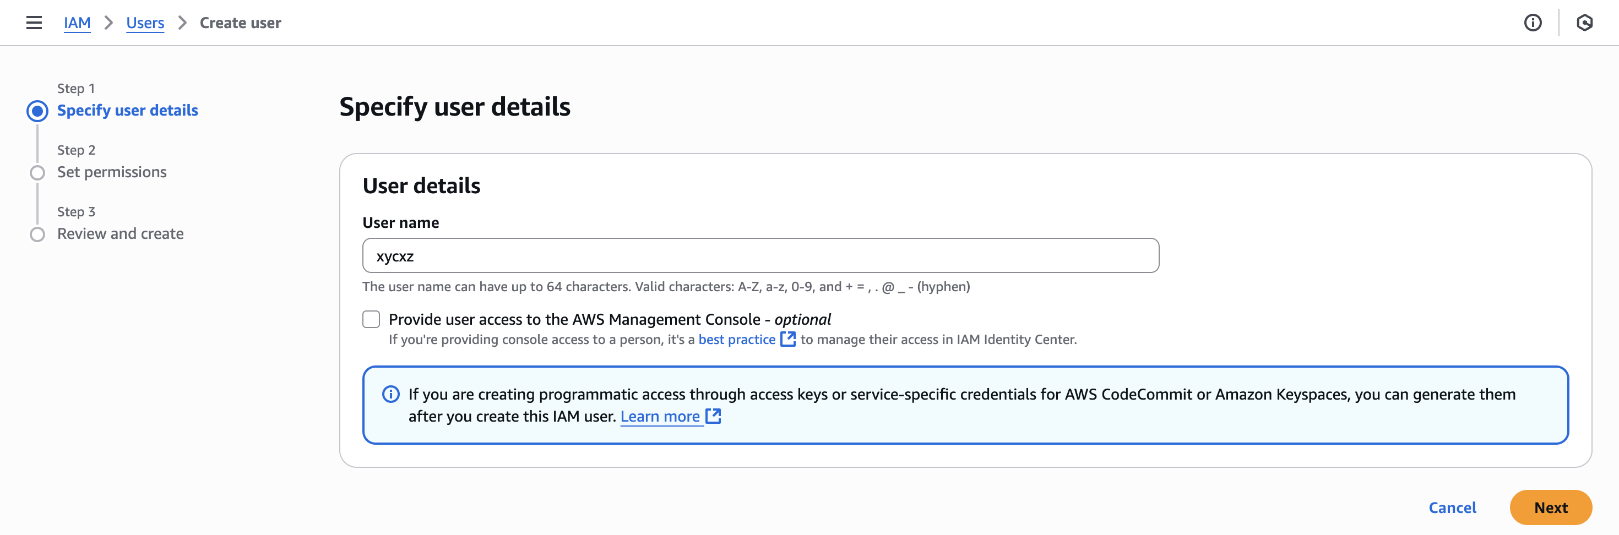
Task: Open the Specify user details step
Action: [128, 111]
